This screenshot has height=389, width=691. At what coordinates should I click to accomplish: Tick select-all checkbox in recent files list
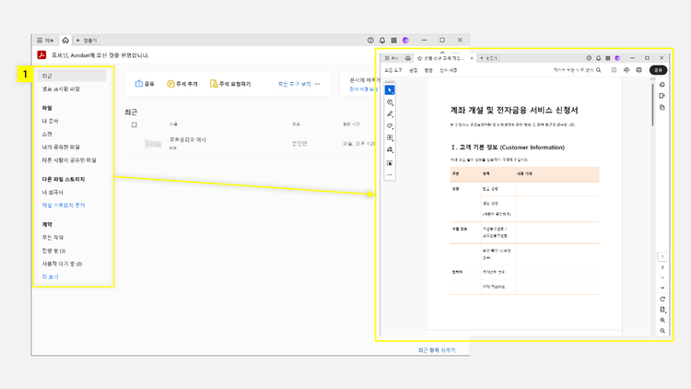[135, 124]
